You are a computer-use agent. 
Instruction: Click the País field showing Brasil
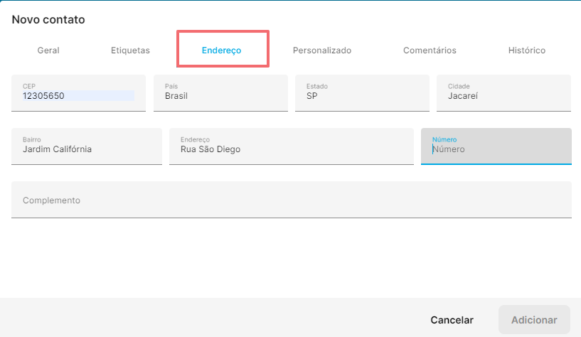pos(220,93)
